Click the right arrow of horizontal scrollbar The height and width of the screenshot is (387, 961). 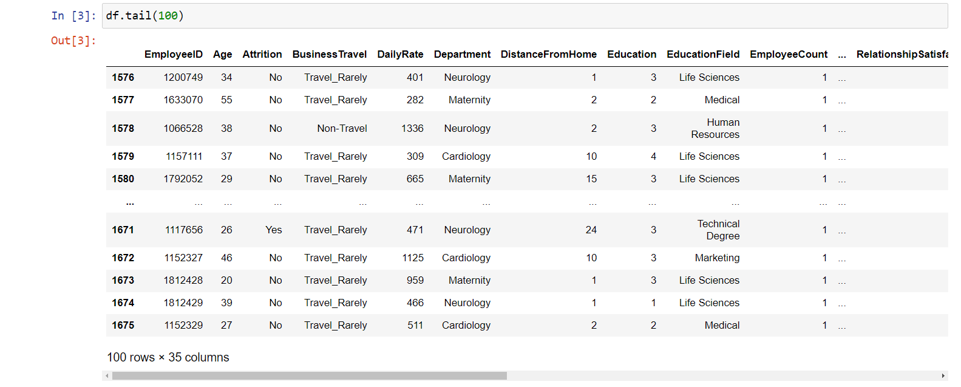[x=943, y=376]
